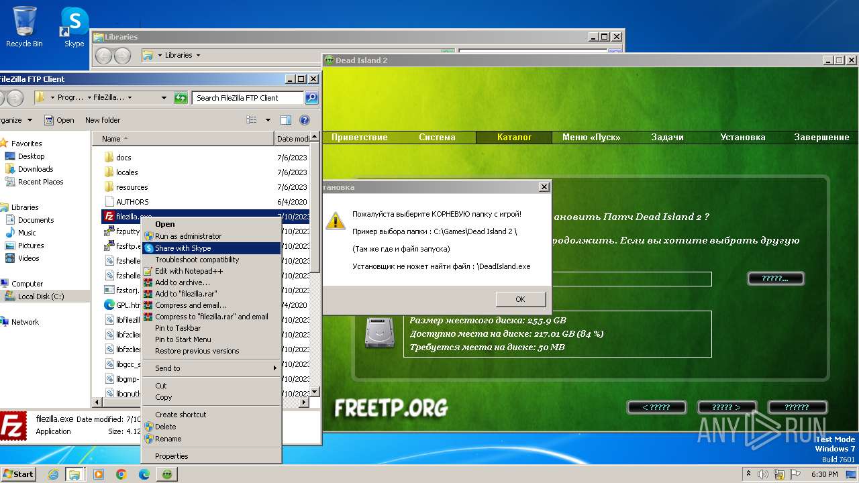The height and width of the screenshot is (483, 859).
Task: Click the New folder button
Action: 103,120
